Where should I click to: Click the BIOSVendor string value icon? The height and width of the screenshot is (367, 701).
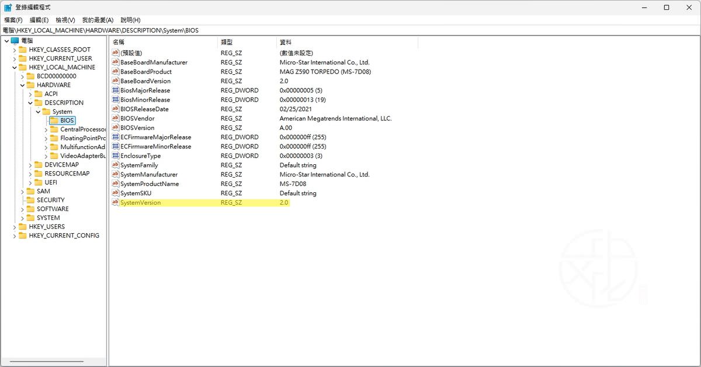[115, 118]
